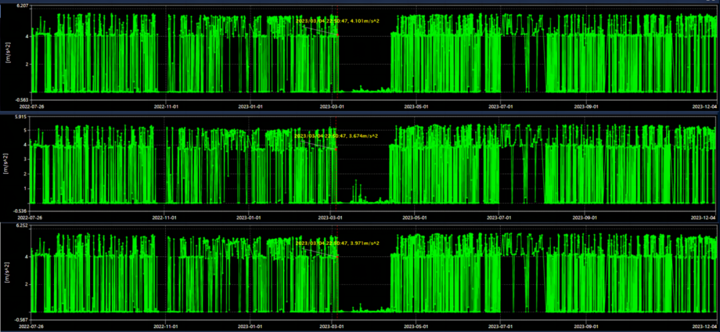
Task: Select the 3.971m/s^2 data tooltip label
Action: [x=337, y=243]
